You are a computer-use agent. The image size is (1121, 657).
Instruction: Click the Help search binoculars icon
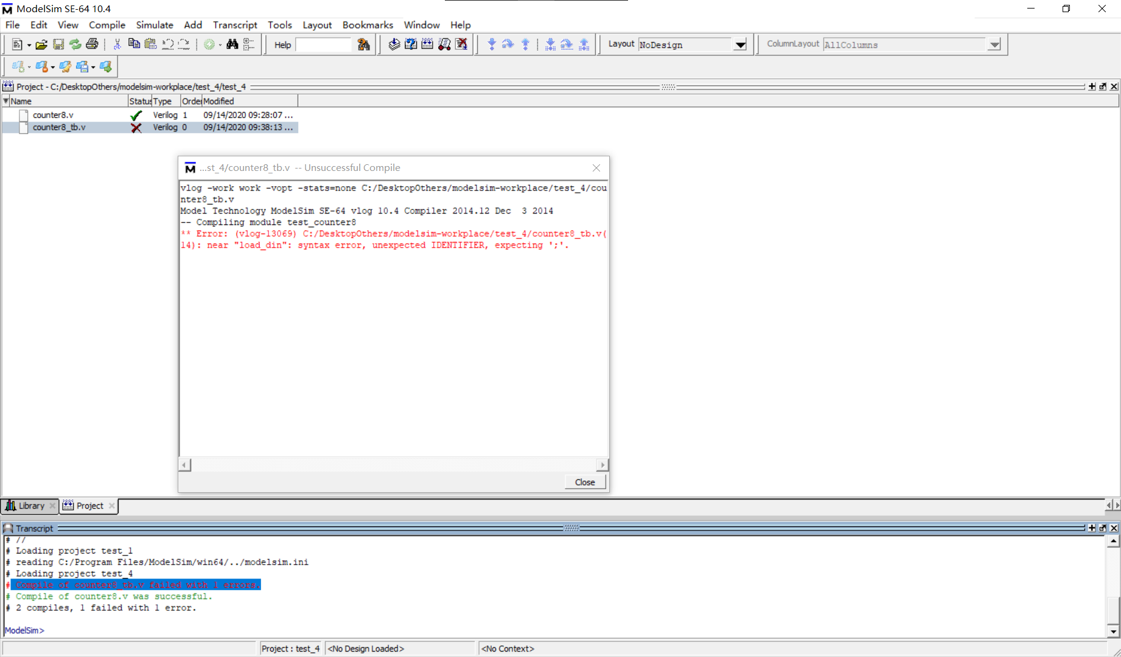click(x=363, y=44)
